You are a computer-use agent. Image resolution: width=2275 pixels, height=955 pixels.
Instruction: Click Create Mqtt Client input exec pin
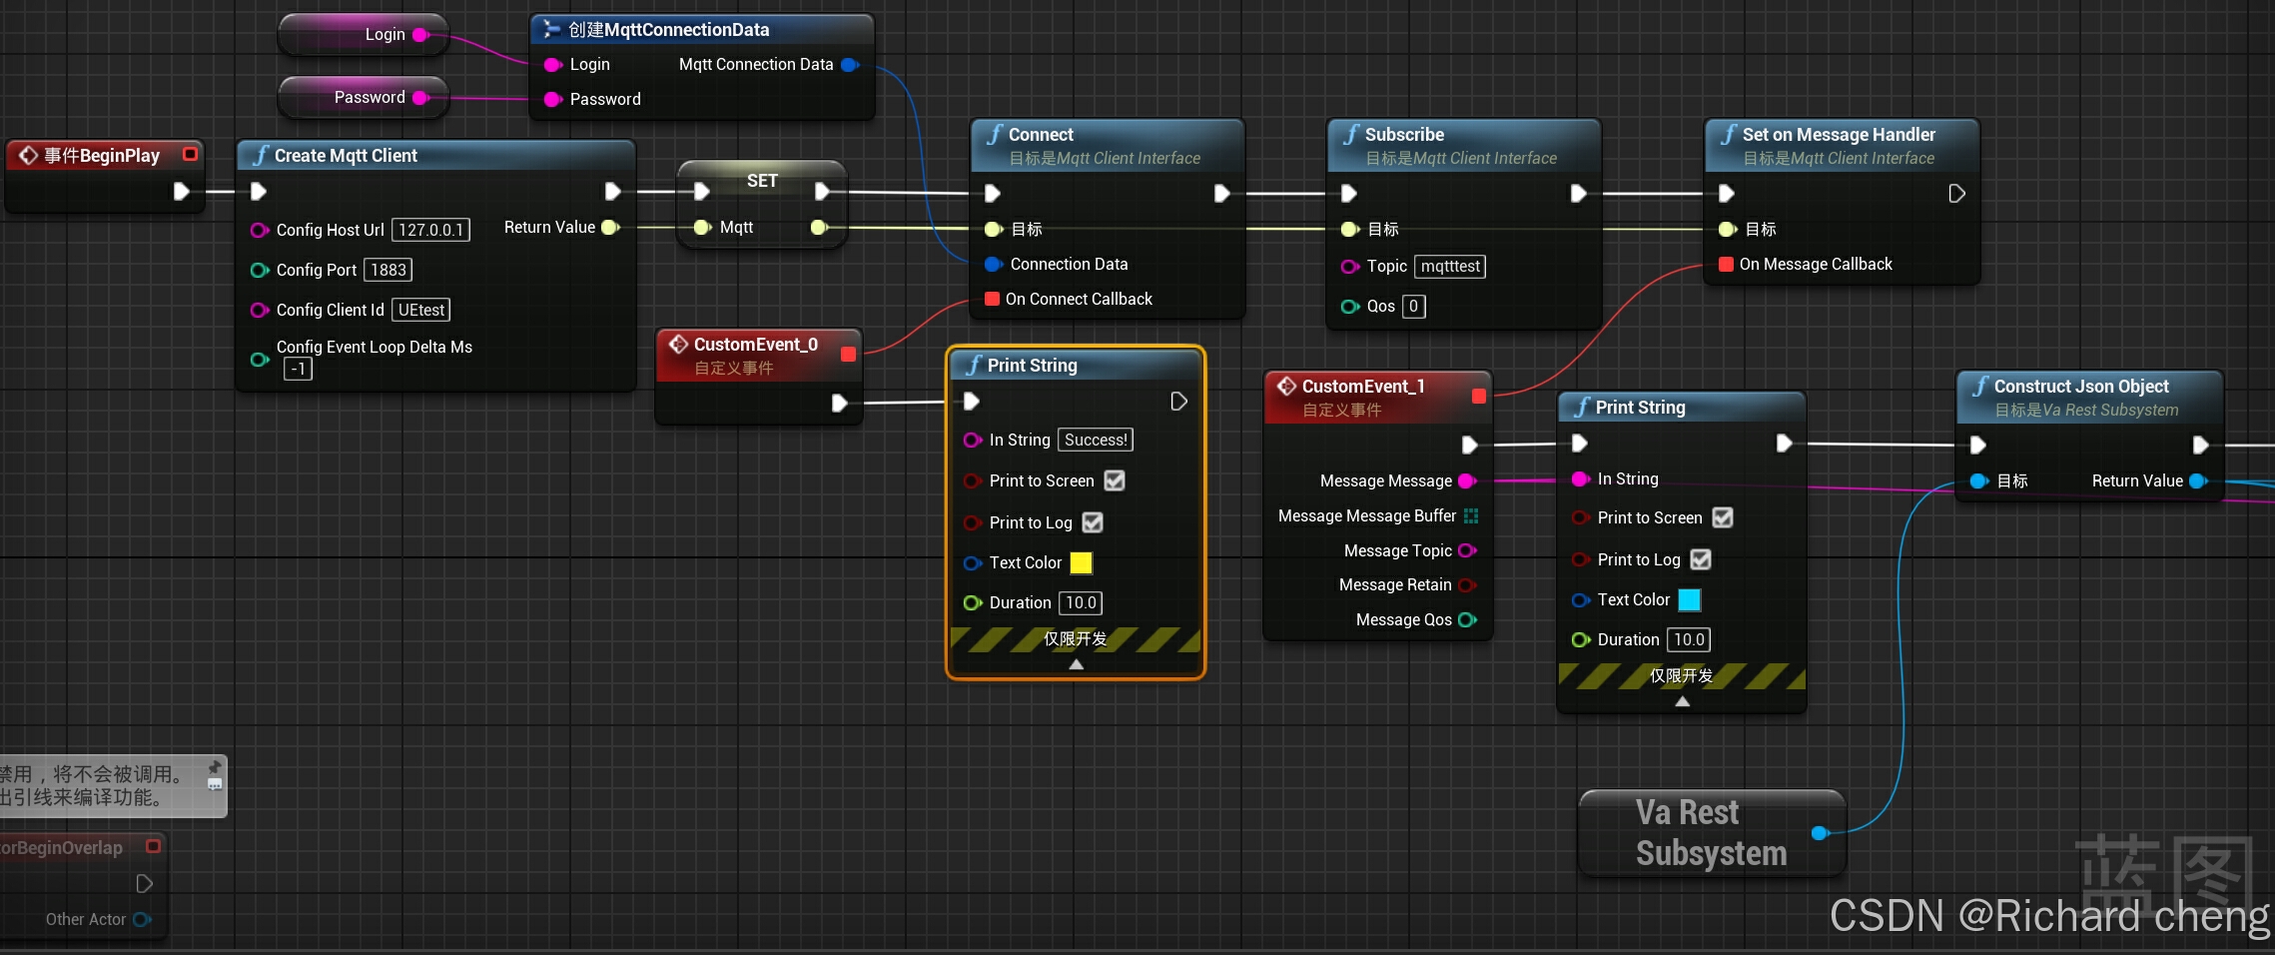click(258, 191)
